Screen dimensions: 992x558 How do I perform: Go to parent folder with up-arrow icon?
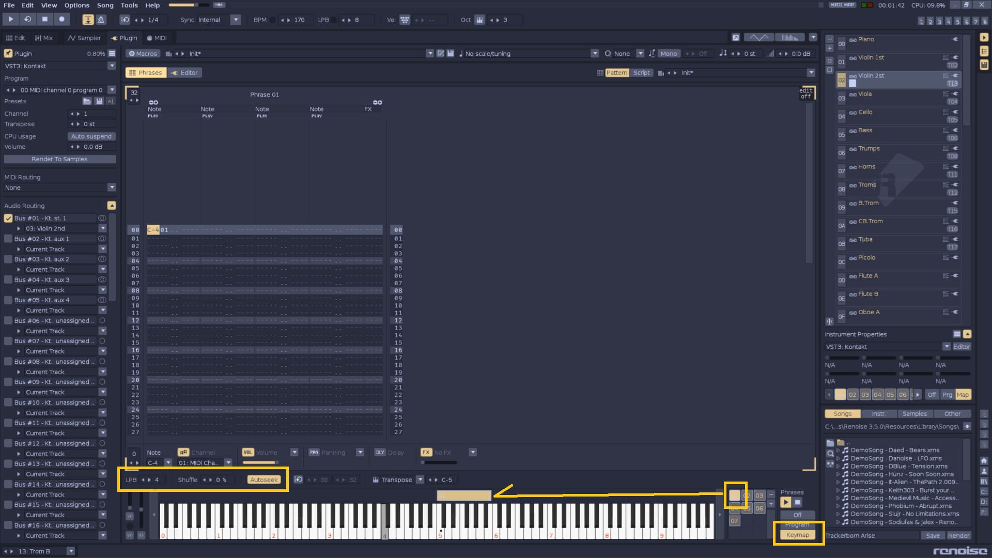[x=967, y=426]
